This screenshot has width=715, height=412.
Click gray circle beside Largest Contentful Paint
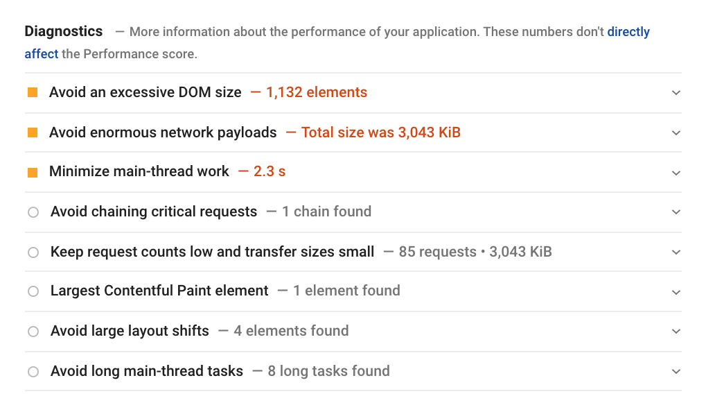[x=33, y=291]
